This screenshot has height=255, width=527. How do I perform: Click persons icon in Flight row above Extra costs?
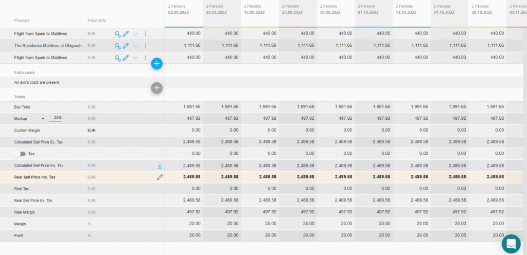click(x=117, y=58)
